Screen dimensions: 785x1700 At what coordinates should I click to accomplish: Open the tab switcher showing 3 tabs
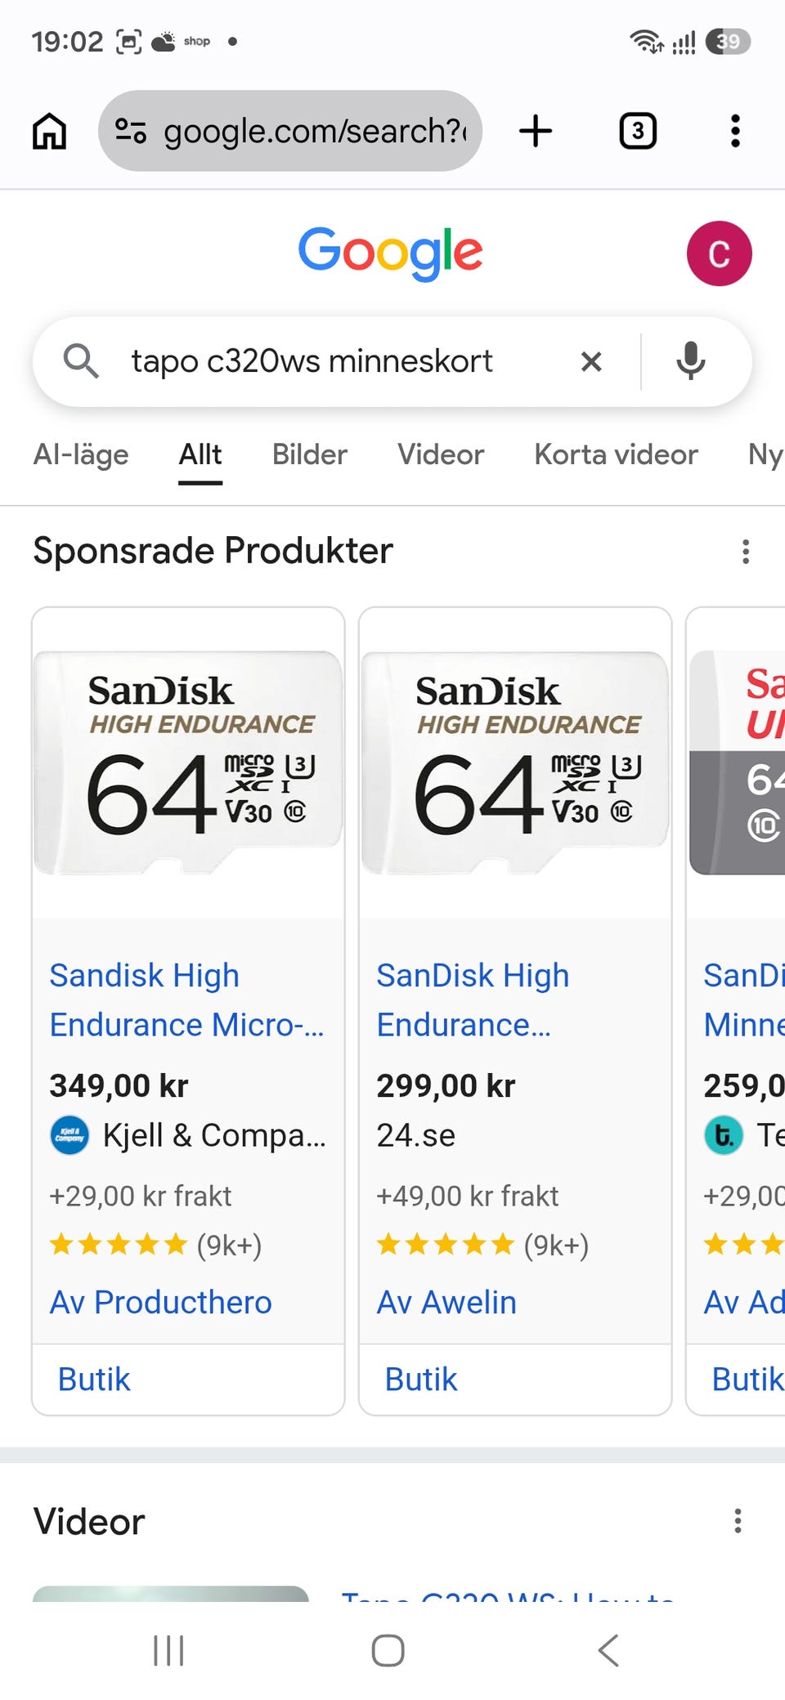pyautogui.click(x=638, y=131)
